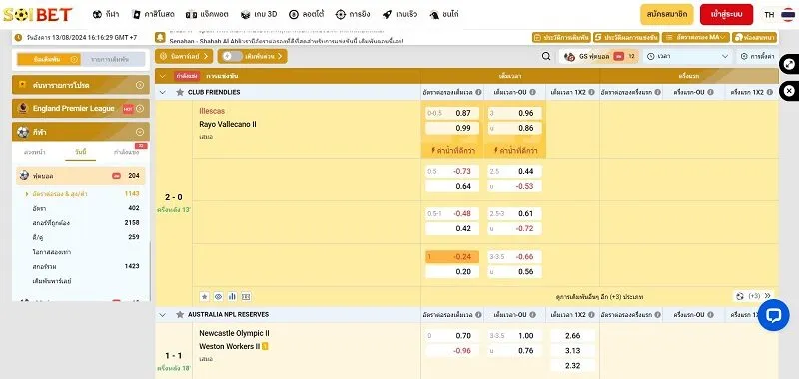Collapse the CLUB FRIENDLIES league
Screen dimensions: 799x379
tap(163, 92)
